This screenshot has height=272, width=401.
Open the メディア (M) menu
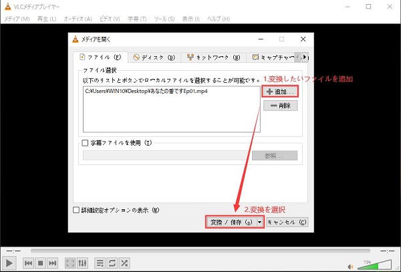17,19
